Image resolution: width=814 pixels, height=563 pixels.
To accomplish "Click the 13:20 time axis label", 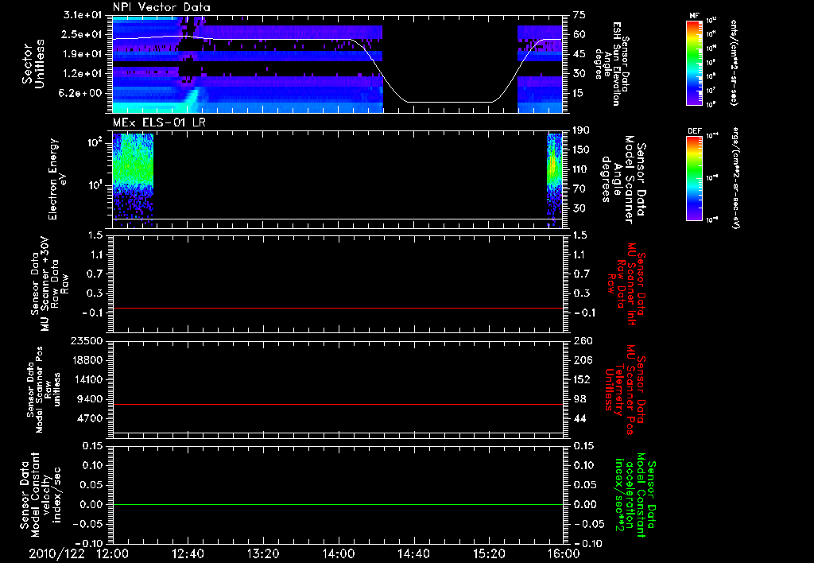I will (263, 553).
